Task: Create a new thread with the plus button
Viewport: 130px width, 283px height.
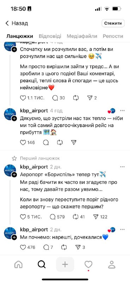Action: (65, 265)
